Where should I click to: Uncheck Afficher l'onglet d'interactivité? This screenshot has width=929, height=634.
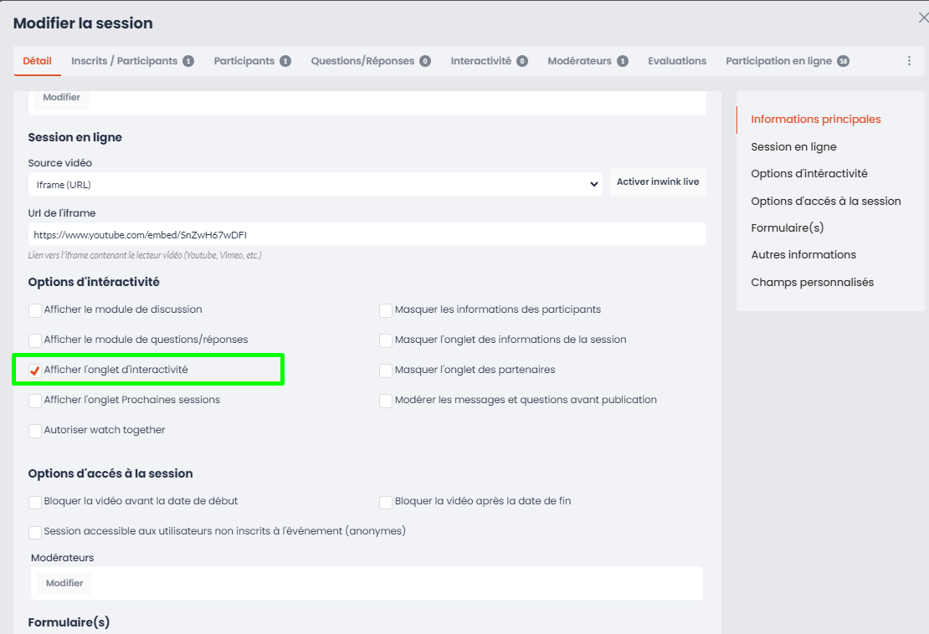[35, 371]
